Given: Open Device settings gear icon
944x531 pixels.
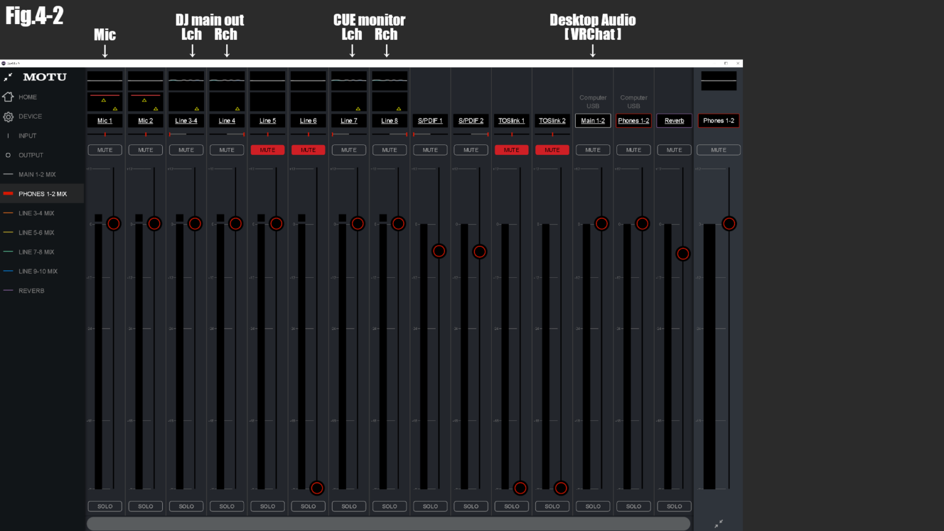Looking at the screenshot, I should coord(8,117).
